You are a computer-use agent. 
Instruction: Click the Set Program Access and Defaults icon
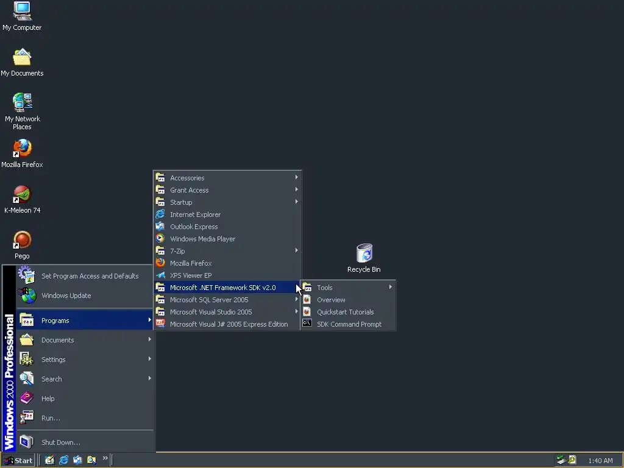[x=27, y=275]
